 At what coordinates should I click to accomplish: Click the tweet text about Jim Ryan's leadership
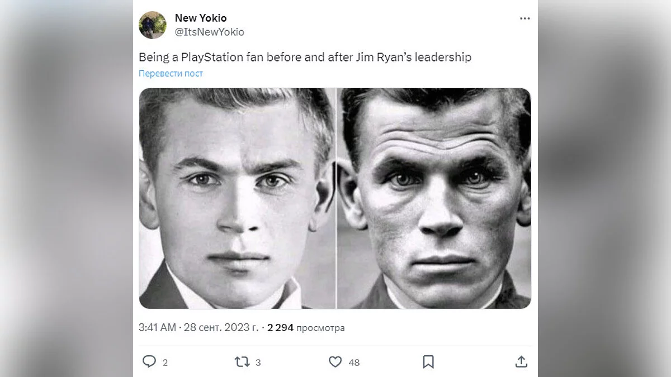305,57
